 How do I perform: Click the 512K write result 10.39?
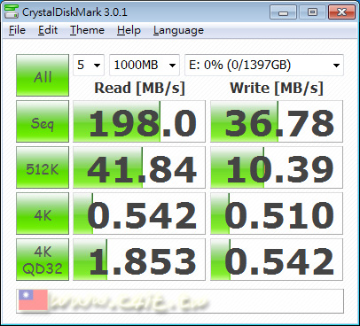(277, 167)
